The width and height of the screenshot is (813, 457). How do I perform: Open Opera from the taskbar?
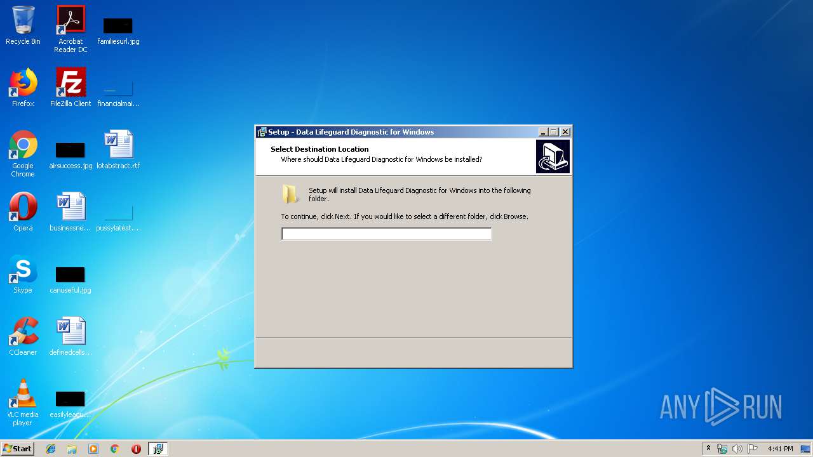(136, 449)
